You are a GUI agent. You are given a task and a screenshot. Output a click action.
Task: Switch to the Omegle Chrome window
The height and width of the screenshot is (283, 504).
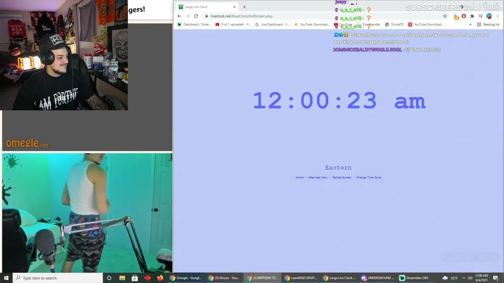tap(185, 278)
